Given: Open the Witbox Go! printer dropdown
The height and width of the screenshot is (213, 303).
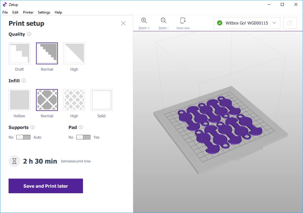Looking at the screenshot, I should click(x=247, y=23).
